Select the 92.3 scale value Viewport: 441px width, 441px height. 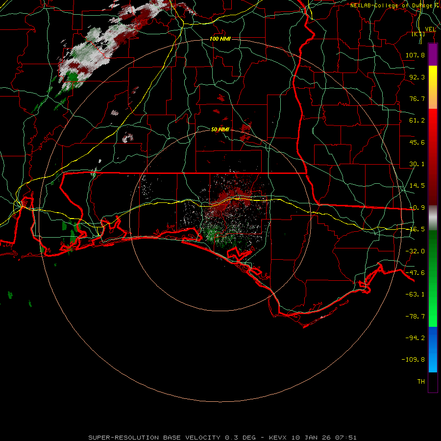pos(417,77)
